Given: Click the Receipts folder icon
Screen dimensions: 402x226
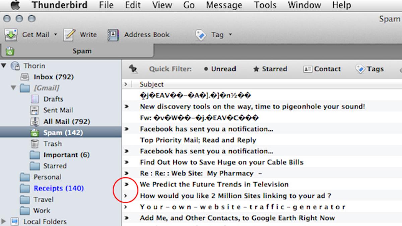Looking at the screenshot, I should [25, 188].
